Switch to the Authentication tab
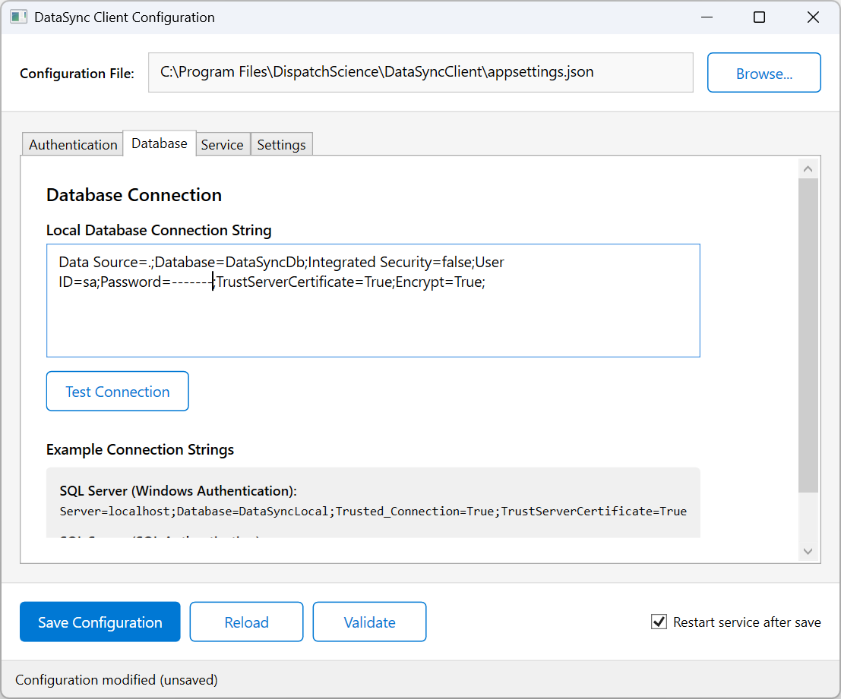The image size is (841, 699). [x=72, y=144]
